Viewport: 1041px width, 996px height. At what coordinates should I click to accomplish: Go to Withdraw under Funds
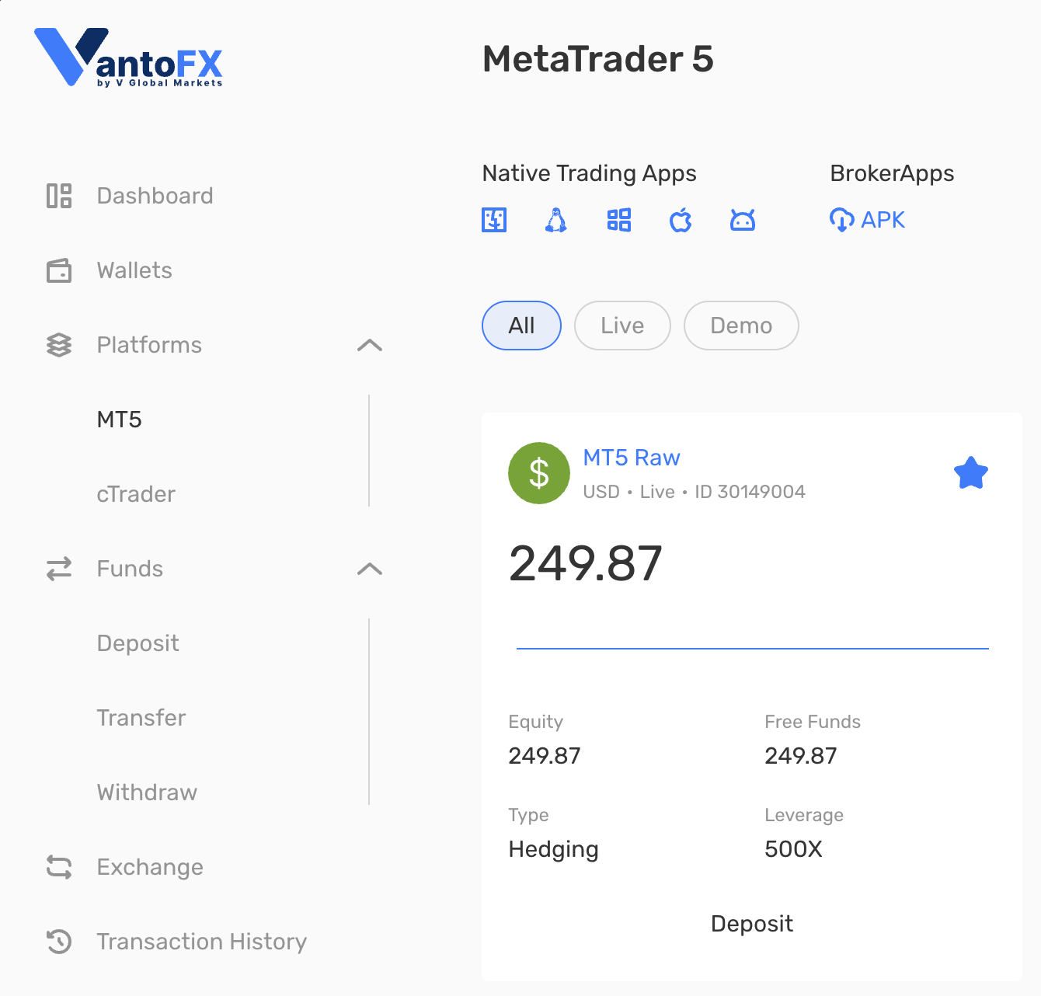click(x=147, y=792)
